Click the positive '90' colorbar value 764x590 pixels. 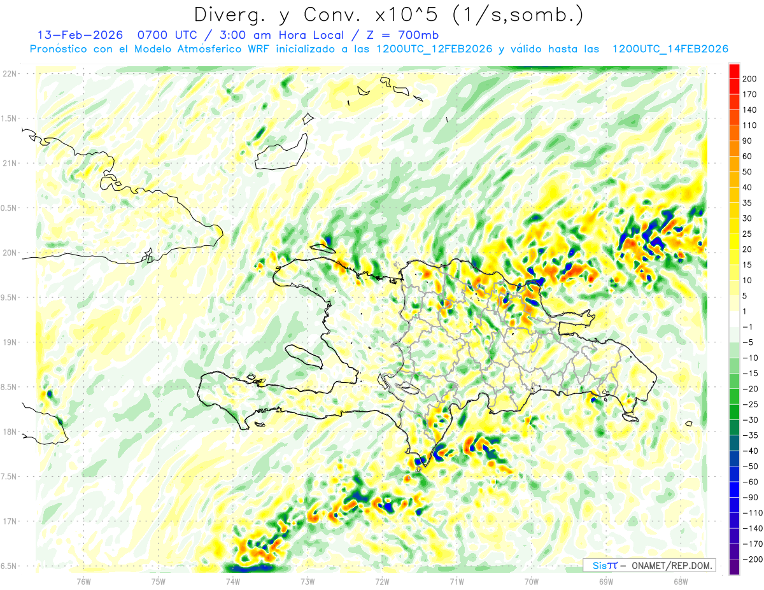[x=748, y=141]
